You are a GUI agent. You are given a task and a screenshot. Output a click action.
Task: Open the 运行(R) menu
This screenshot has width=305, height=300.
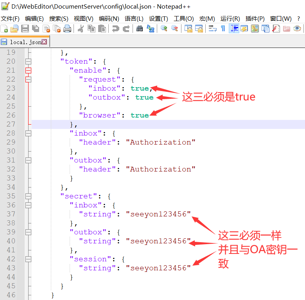tap(230, 19)
